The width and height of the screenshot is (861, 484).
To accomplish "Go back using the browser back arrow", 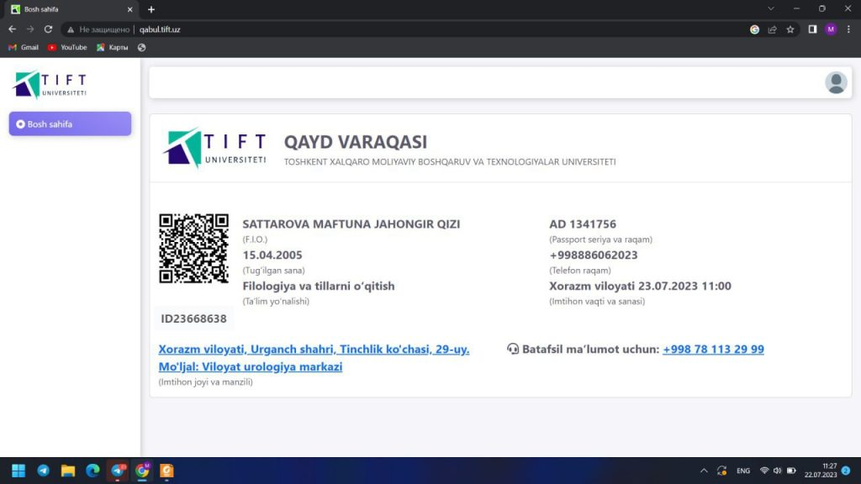I will coord(12,29).
